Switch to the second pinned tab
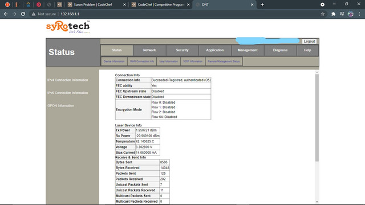Image resolution: width=365 pixels, height=205 pixels. [17, 5]
